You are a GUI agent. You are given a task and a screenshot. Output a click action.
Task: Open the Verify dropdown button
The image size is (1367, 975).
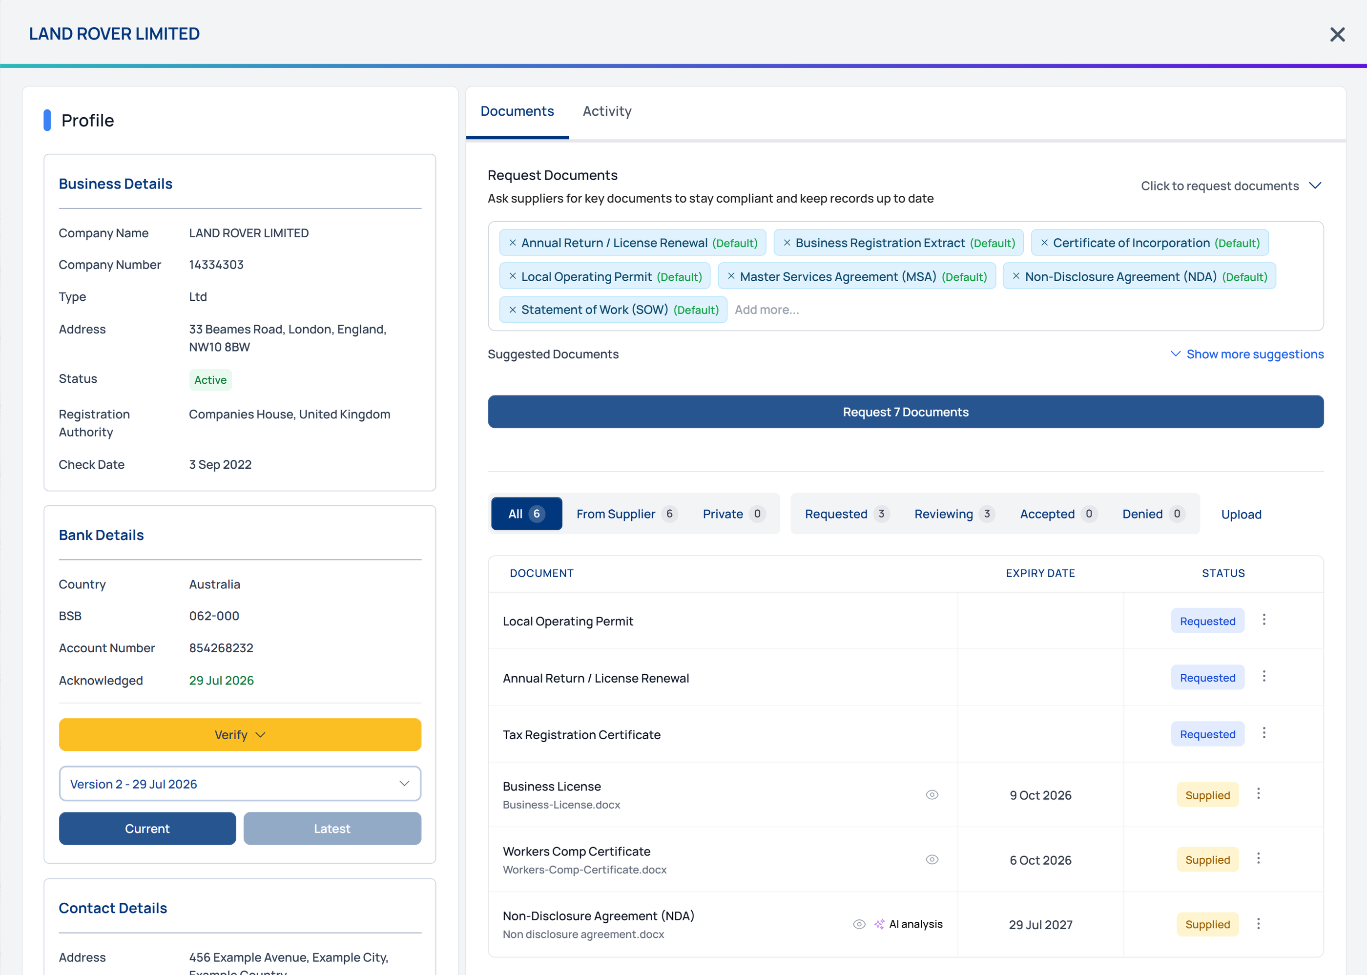240,735
